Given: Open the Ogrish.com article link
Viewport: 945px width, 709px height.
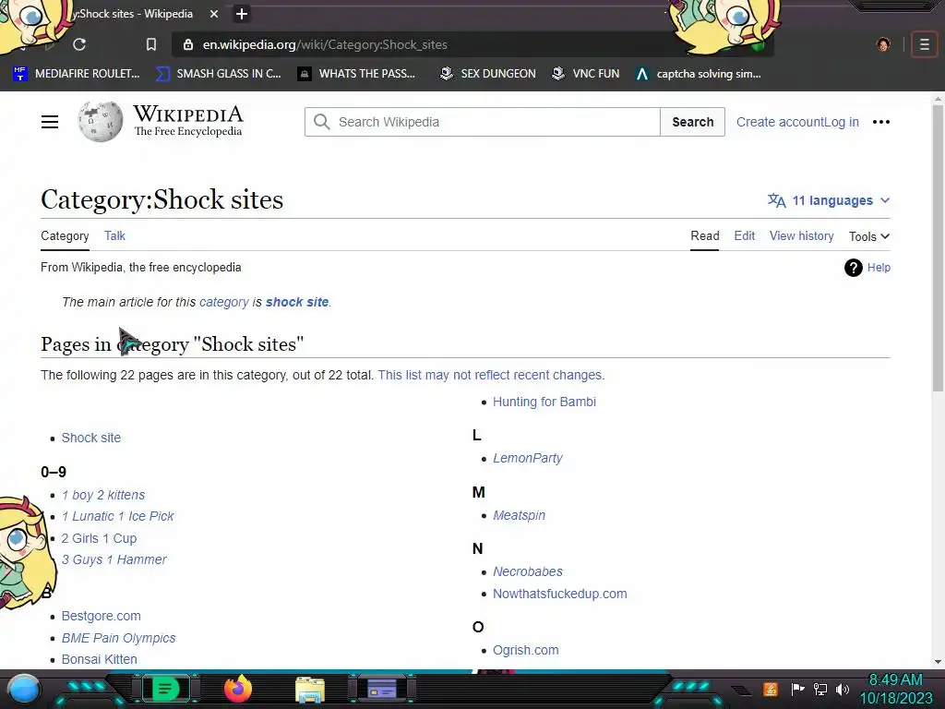Looking at the screenshot, I should 525,650.
